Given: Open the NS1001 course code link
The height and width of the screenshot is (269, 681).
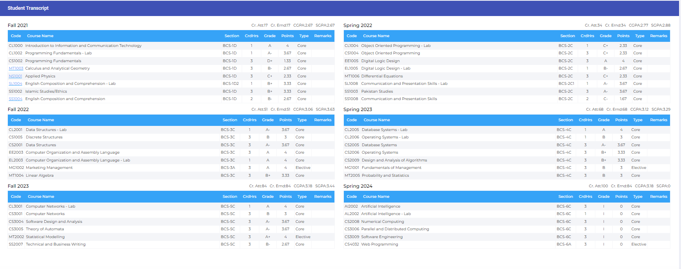Looking at the screenshot, I should (15, 76).
